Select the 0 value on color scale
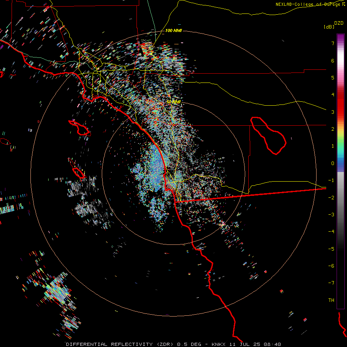The image size is (347, 347). click(x=333, y=163)
